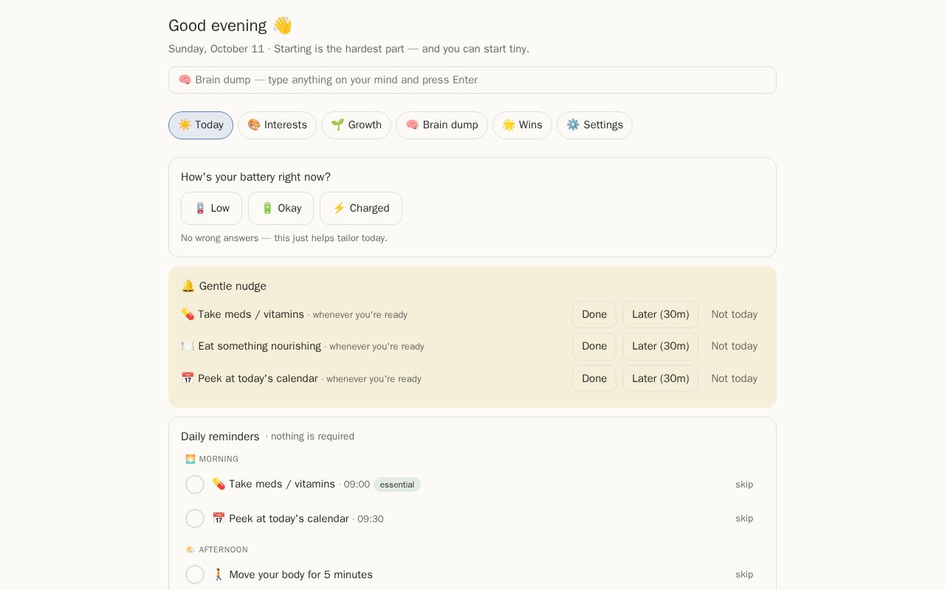Click the essential tag on Take meds

[397, 485]
